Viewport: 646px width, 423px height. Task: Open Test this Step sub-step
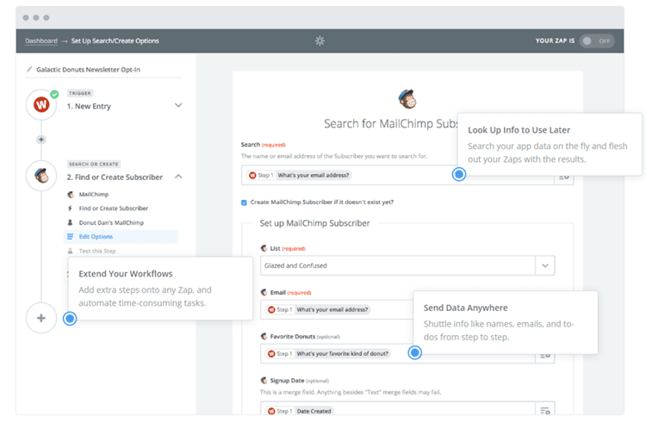(x=97, y=252)
